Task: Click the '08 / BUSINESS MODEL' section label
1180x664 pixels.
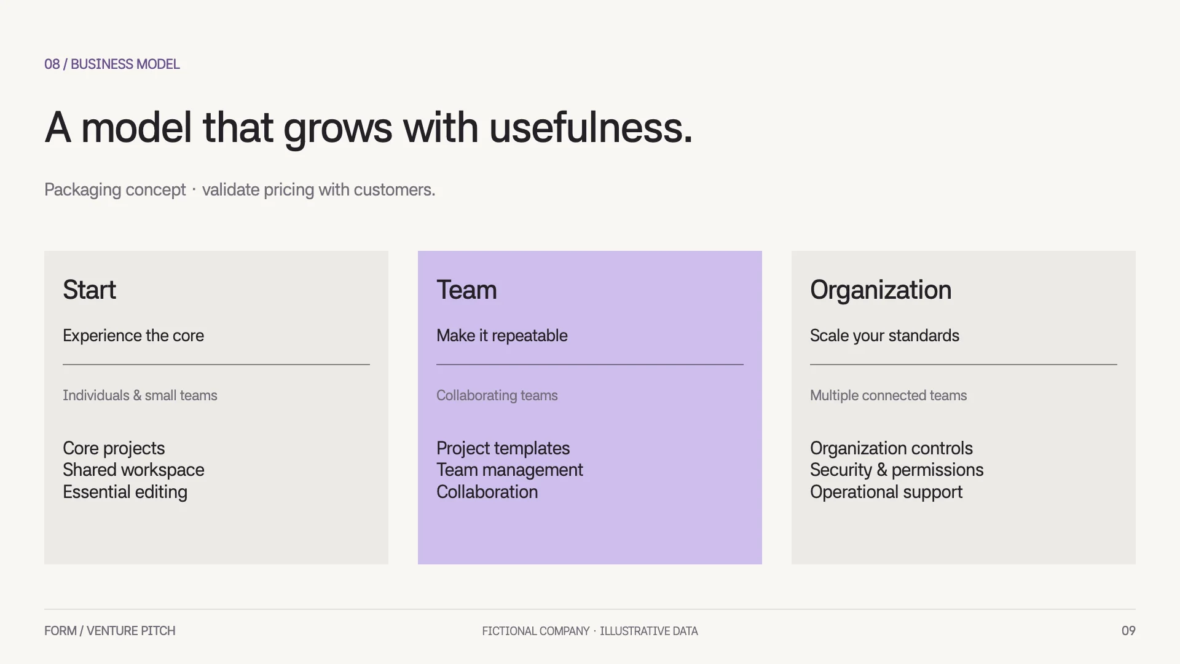Action: (112, 64)
